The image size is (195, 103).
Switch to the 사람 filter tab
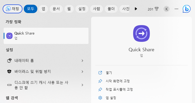click(x=97, y=9)
